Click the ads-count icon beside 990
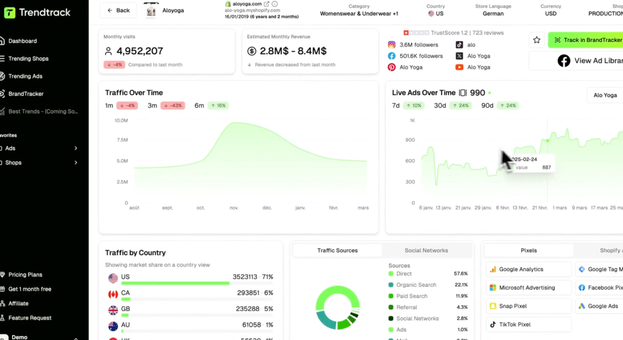The image size is (623, 340). [463, 93]
